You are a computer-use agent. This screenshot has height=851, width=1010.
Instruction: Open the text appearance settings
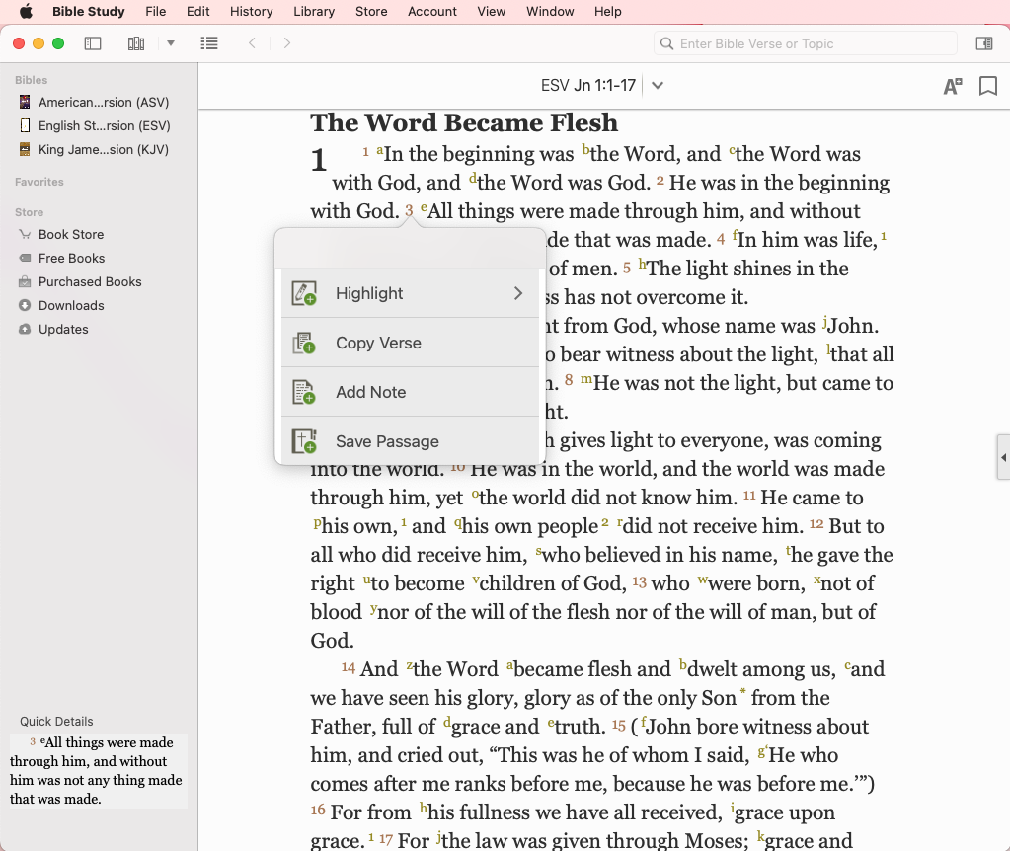[x=952, y=86]
